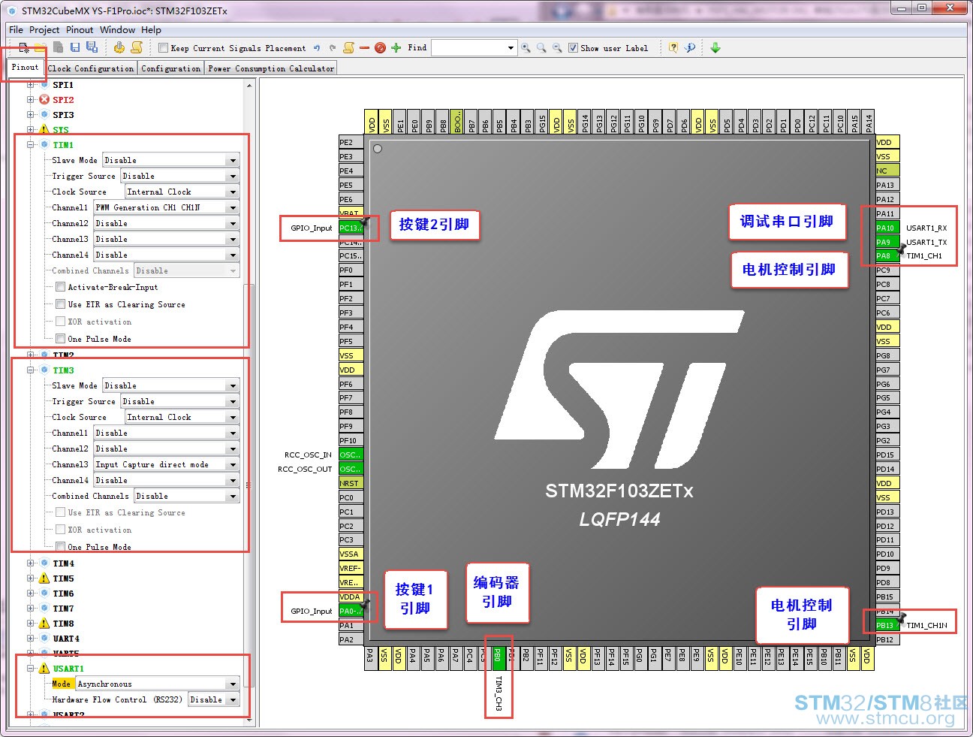Screen dimensions: 973x737
Task: Click the Zoom In magnifier icon
Action: 526,48
